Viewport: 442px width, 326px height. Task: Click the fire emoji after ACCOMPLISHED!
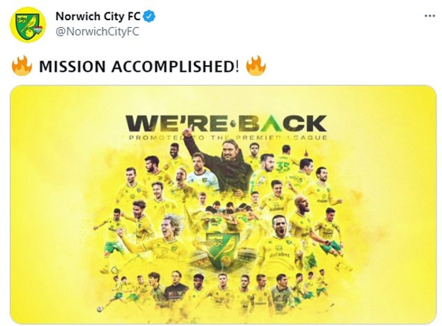point(256,67)
